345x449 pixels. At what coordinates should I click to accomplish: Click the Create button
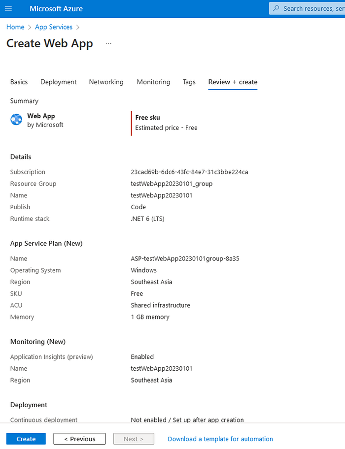[26, 439]
